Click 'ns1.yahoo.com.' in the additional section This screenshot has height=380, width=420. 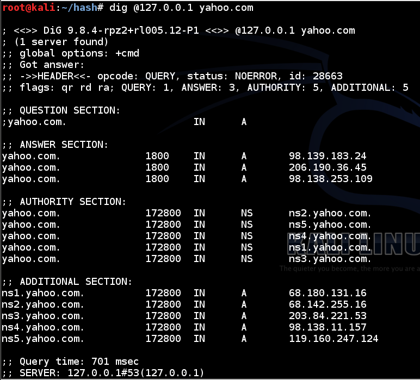tap(43, 294)
